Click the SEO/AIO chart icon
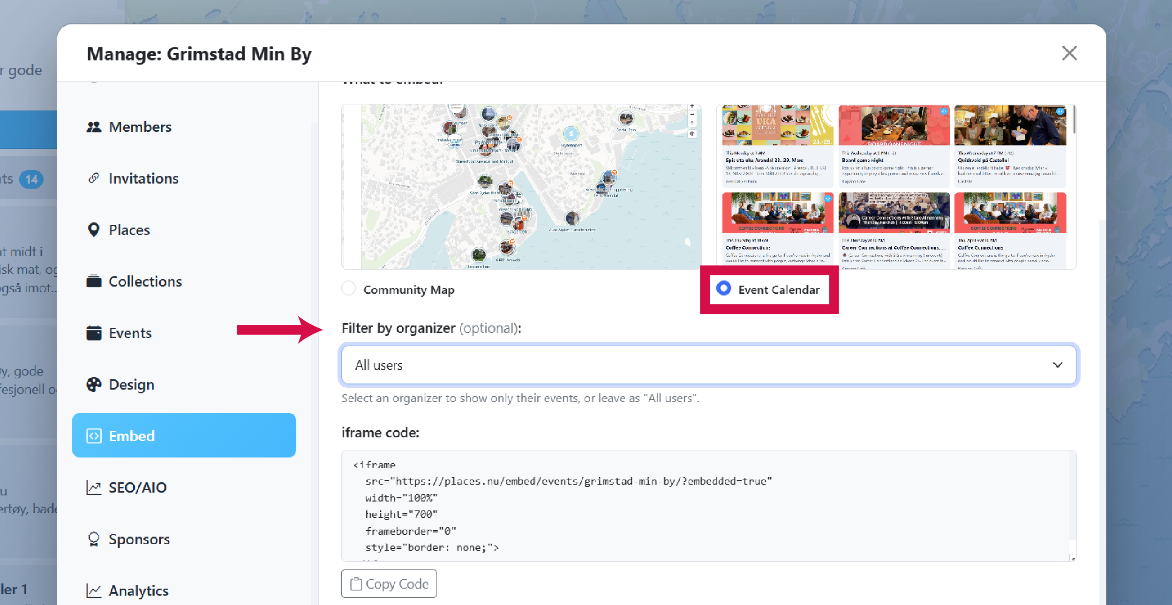Screen dimensions: 1172x605 (x=94, y=487)
